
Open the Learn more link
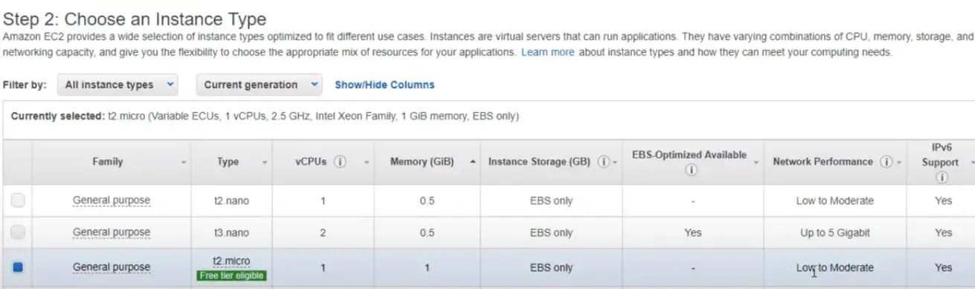coord(547,53)
